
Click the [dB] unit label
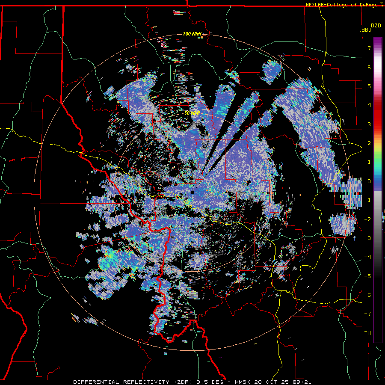tap(365, 30)
